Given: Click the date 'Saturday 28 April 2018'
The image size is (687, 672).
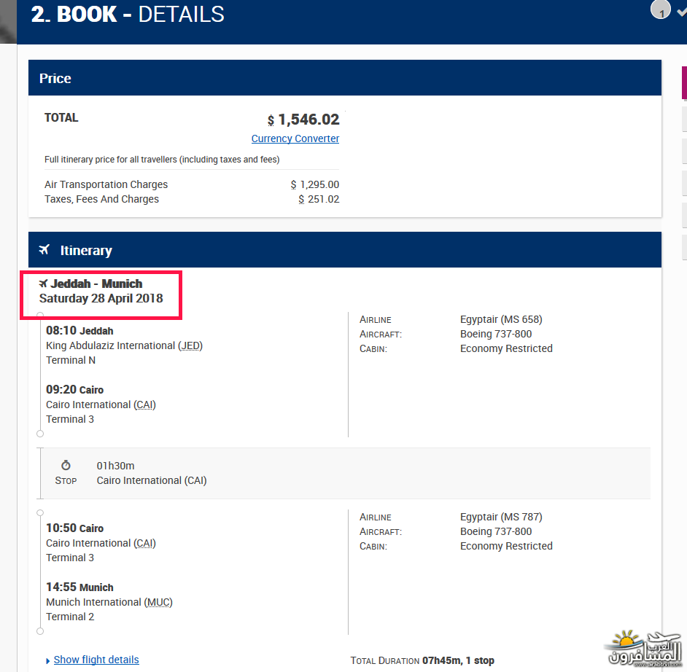Looking at the screenshot, I should [101, 298].
